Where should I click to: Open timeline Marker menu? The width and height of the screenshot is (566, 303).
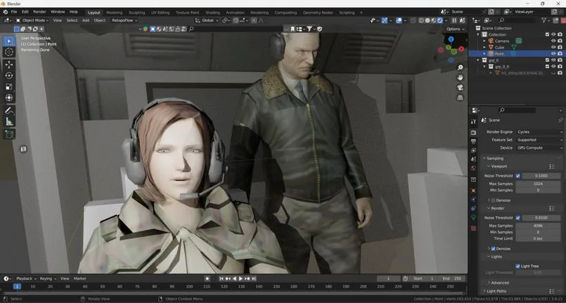point(80,278)
